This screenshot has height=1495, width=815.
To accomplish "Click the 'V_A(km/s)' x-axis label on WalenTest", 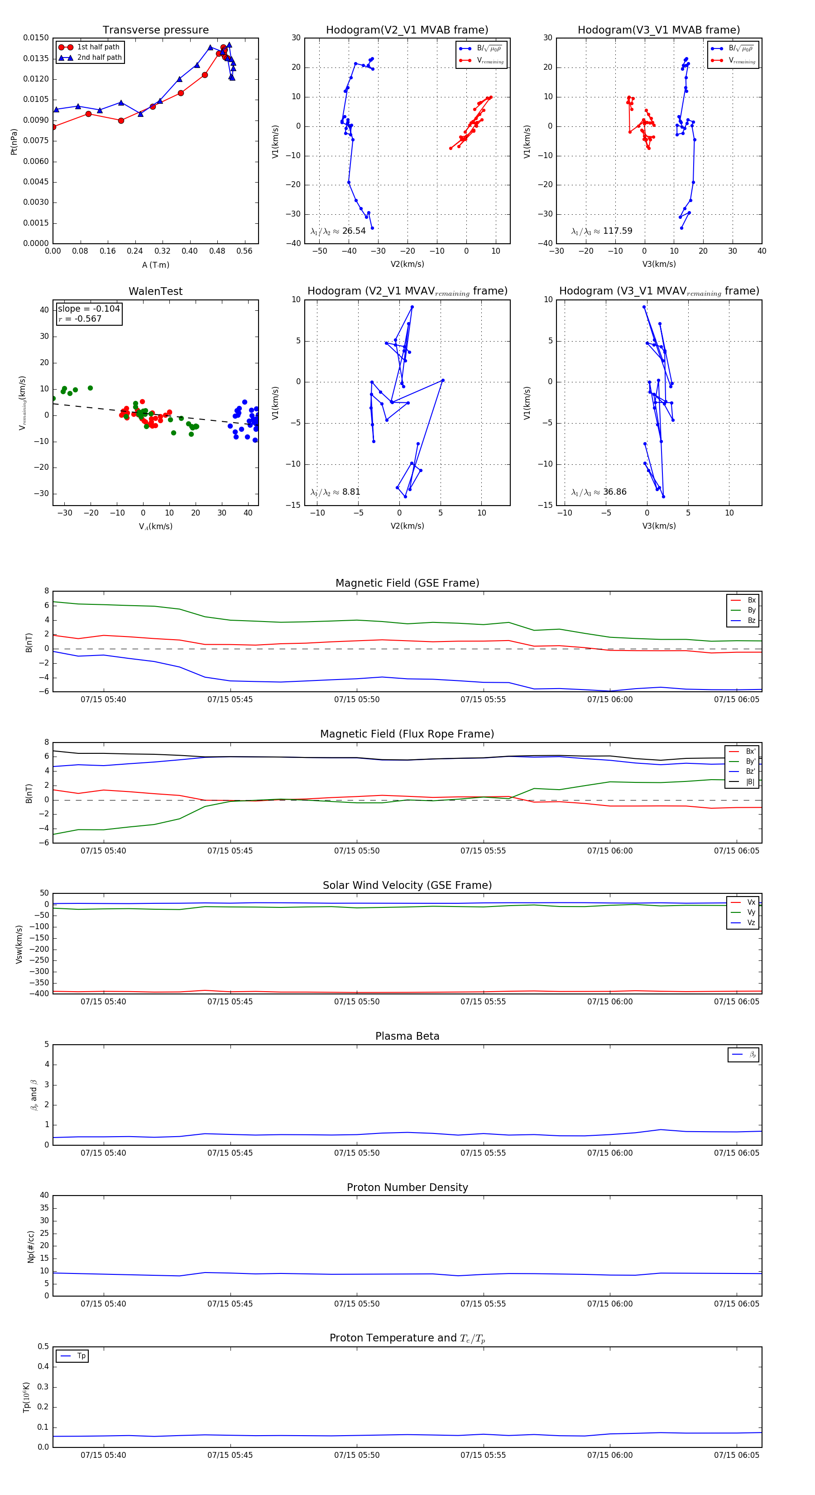I will pyautogui.click(x=155, y=526).
